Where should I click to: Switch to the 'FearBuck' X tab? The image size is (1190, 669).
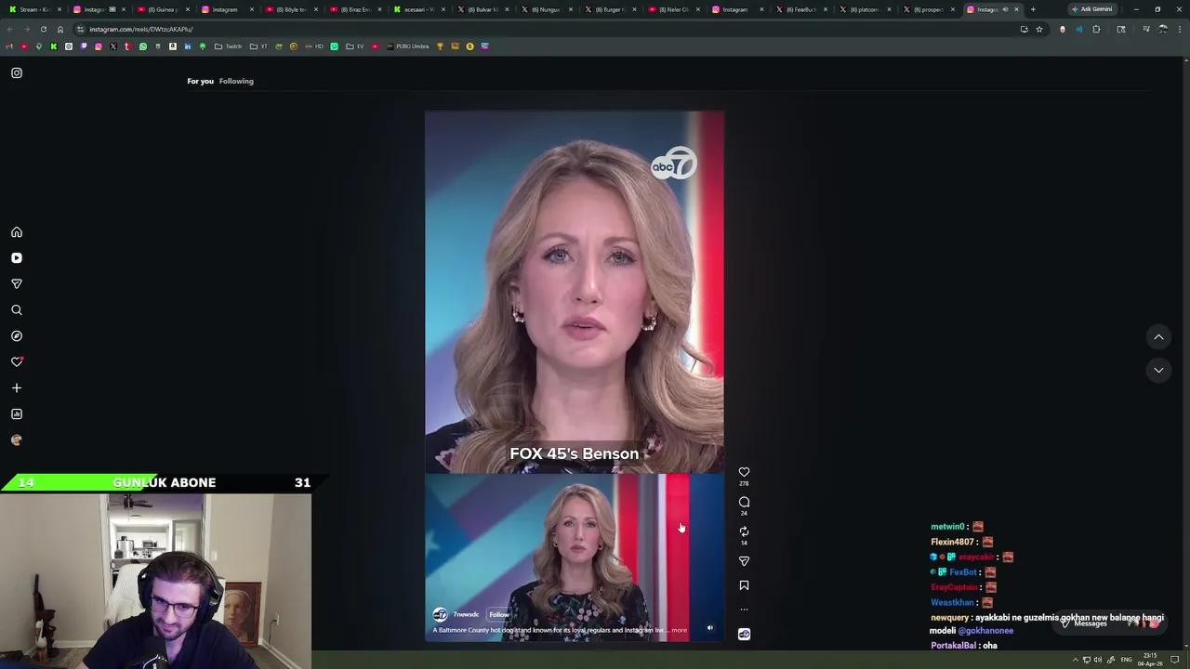pos(801,9)
